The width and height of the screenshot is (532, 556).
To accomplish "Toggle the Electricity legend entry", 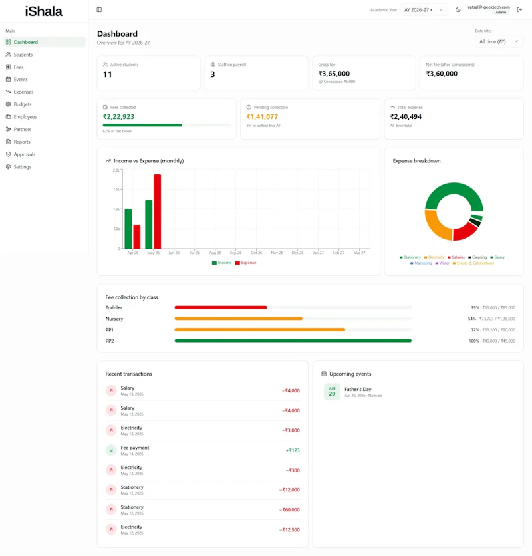I will (x=434, y=257).
